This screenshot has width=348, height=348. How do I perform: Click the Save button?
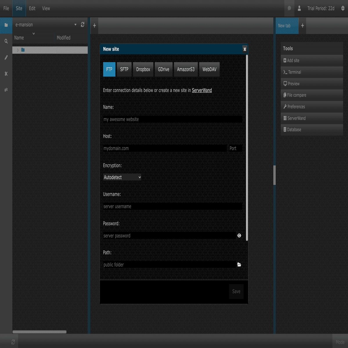[236, 291]
